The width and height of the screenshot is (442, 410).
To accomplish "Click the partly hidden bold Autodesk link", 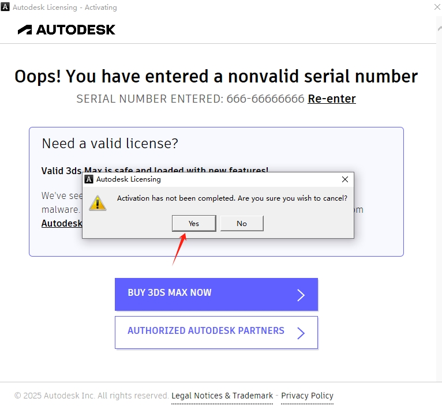I will click(61, 223).
